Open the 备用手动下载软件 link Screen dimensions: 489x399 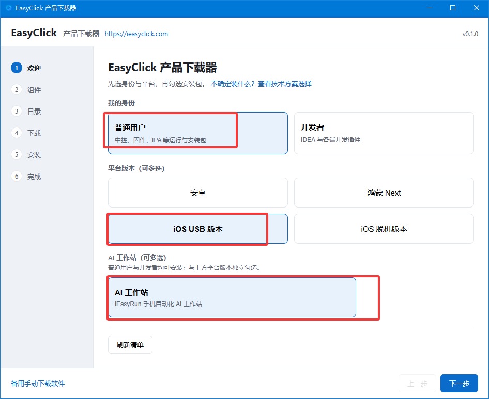tap(38, 384)
